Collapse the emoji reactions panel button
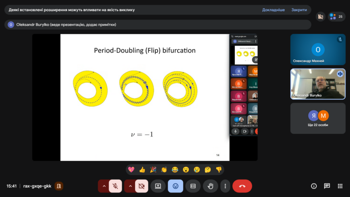The width and height of the screenshot is (350, 197). 175,186
